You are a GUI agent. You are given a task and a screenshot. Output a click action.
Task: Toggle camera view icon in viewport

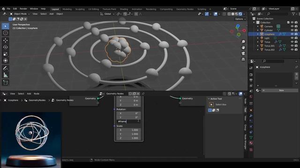coord(243,53)
